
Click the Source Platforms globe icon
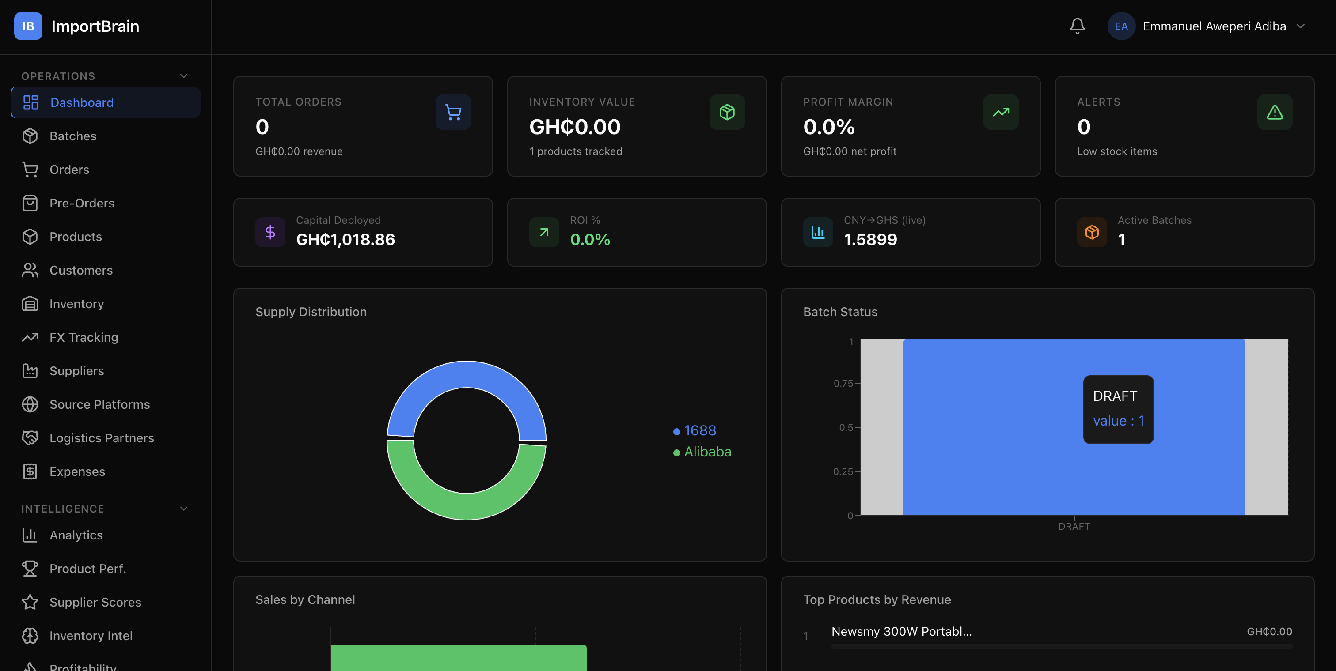pyautogui.click(x=30, y=404)
